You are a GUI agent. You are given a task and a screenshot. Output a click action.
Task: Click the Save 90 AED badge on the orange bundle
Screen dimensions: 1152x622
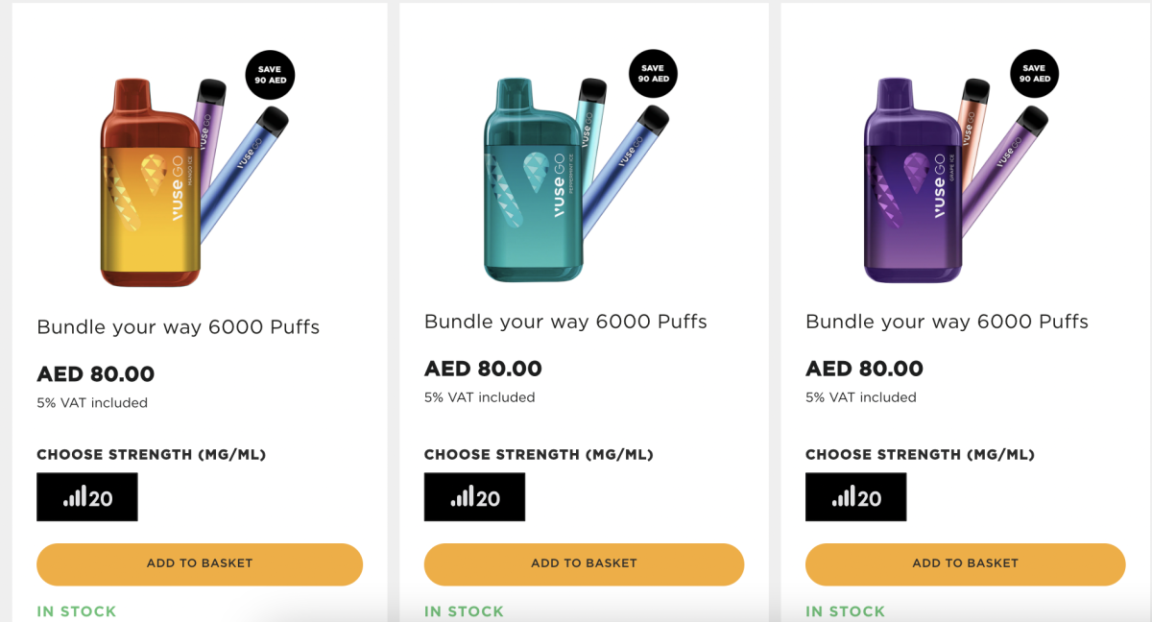pyautogui.click(x=270, y=75)
